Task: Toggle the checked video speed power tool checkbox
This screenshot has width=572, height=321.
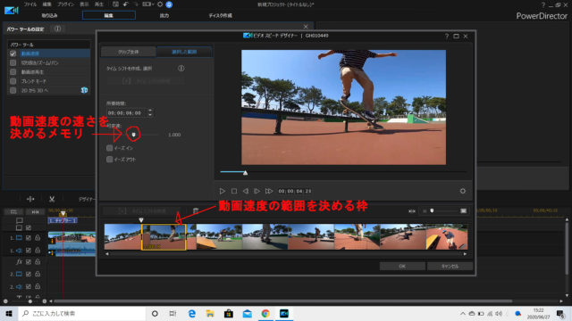Action: pyautogui.click(x=13, y=53)
